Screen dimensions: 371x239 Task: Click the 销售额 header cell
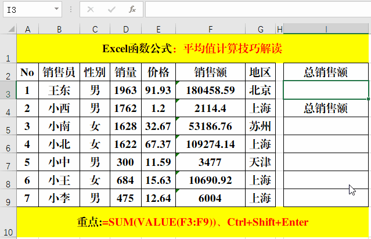pyautogui.click(x=210, y=72)
